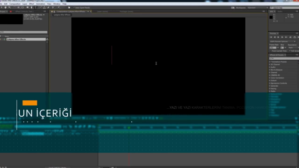Select the Rectangle shape tool
The height and width of the screenshot is (168, 299).
(28, 7)
